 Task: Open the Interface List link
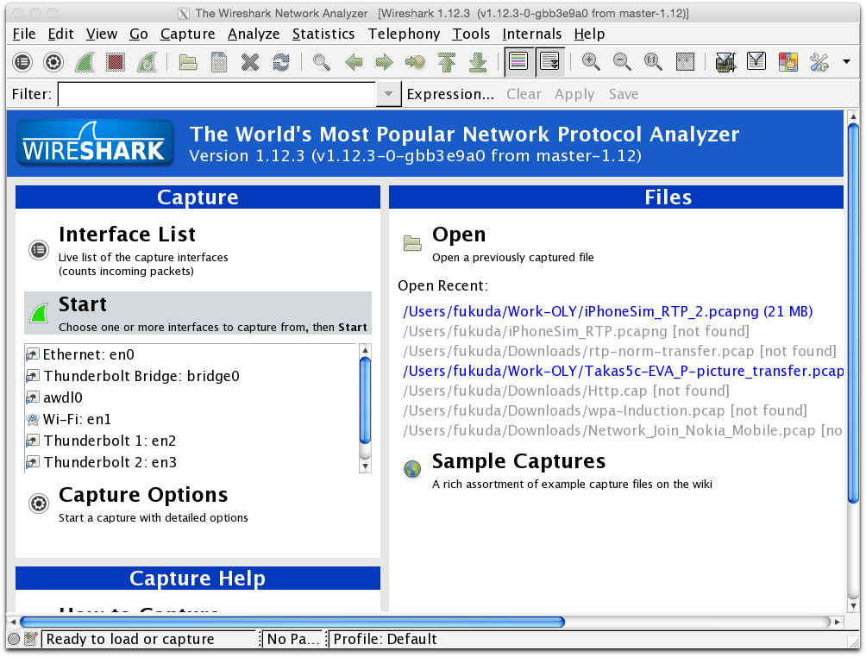click(127, 235)
